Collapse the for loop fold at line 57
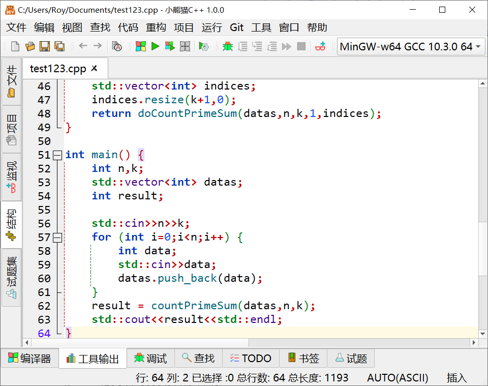Image resolution: width=488 pixels, height=386 pixels. 57,237
